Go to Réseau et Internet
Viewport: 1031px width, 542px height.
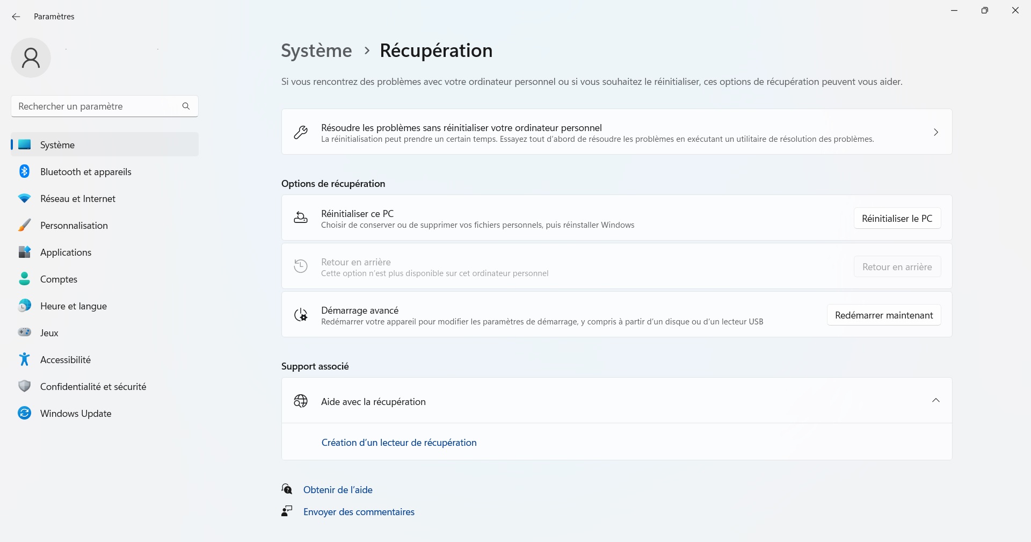[105, 198]
